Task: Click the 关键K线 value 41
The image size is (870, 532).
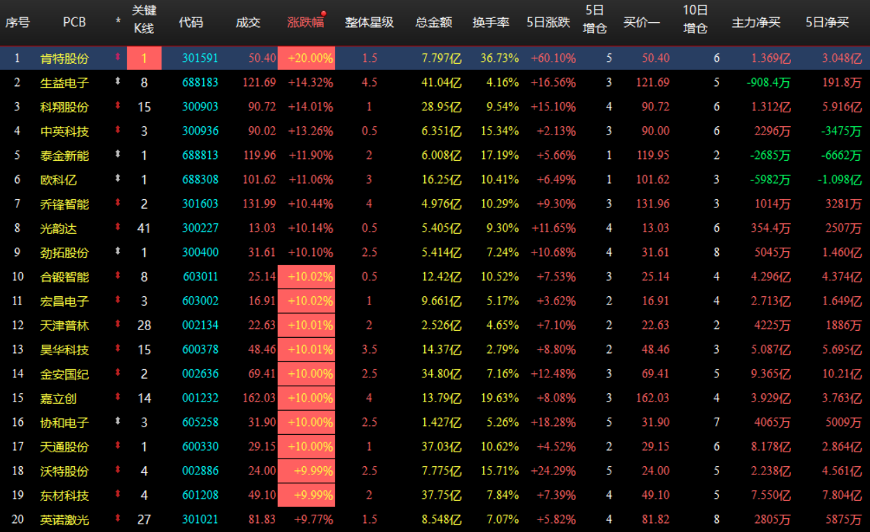Action: click(144, 228)
